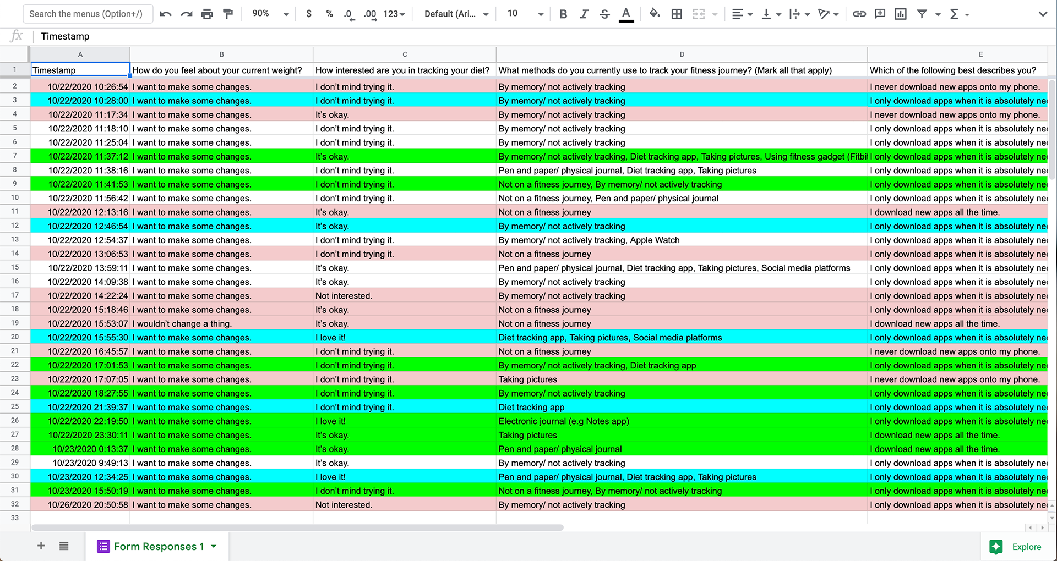Click the Insert comment icon
This screenshot has height=561, width=1057.
(x=880, y=14)
